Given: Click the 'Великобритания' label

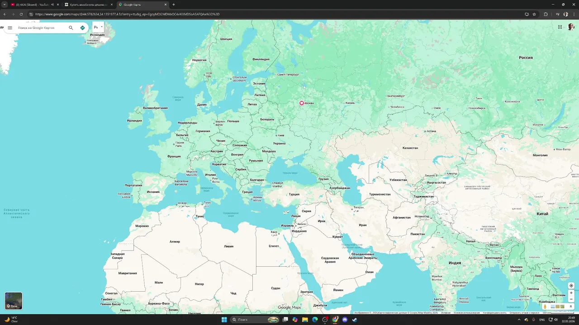Looking at the screenshot, I should coord(155,108).
